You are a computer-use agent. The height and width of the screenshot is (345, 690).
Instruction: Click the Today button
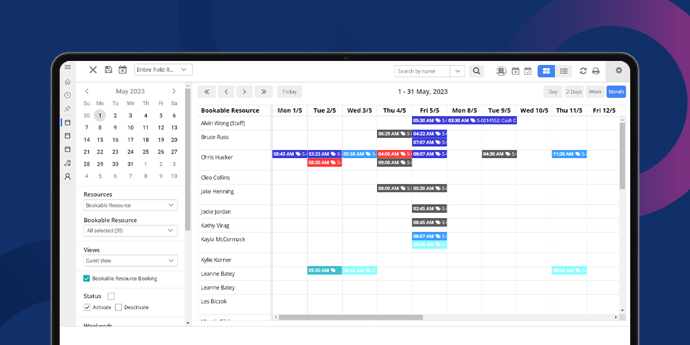[289, 91]
